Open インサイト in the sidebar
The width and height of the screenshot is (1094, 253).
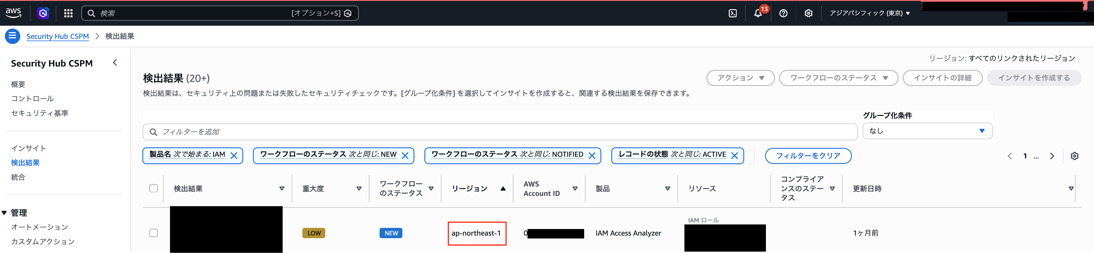[29, 148]
